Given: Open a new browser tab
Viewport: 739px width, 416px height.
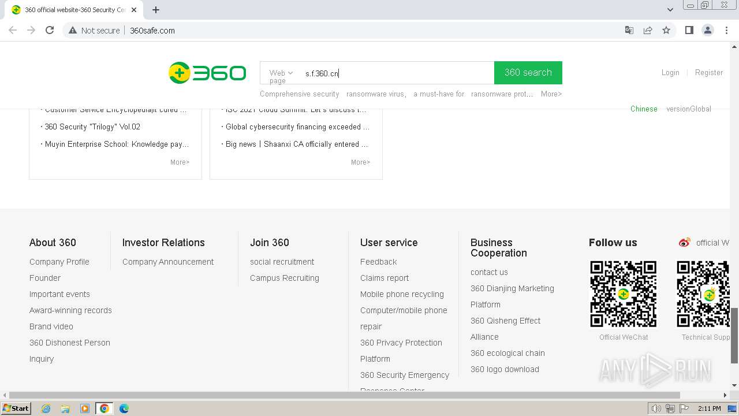Looking at the screenshot, I should click(156, 9).
